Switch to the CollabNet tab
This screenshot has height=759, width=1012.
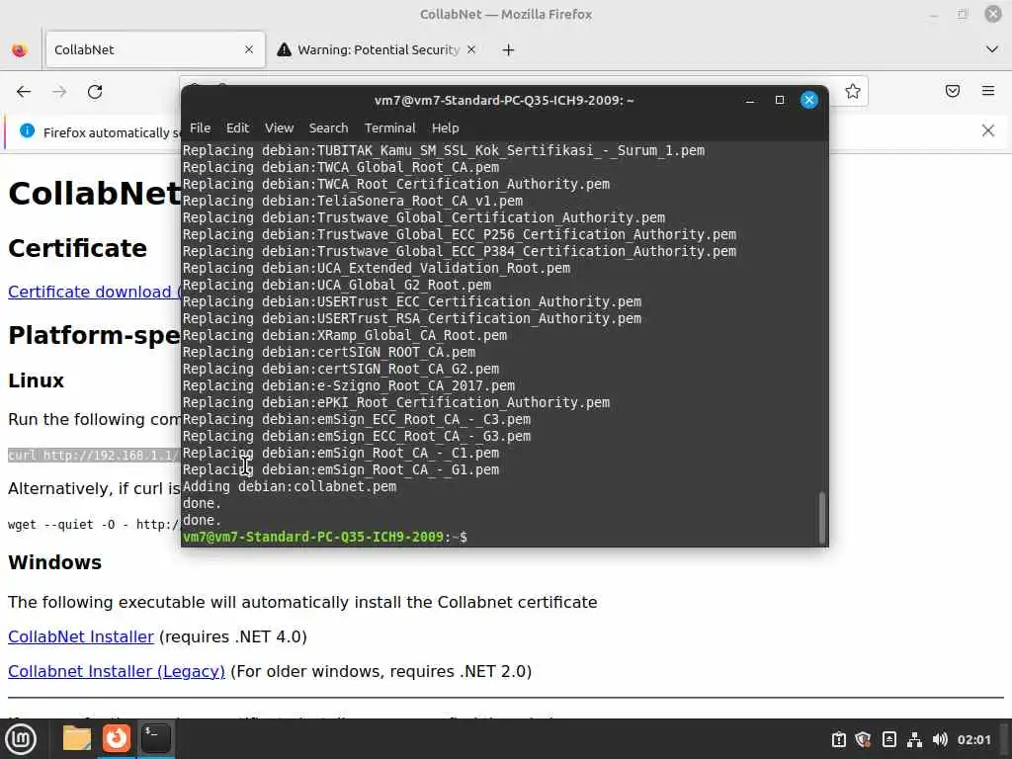[155, 49]
